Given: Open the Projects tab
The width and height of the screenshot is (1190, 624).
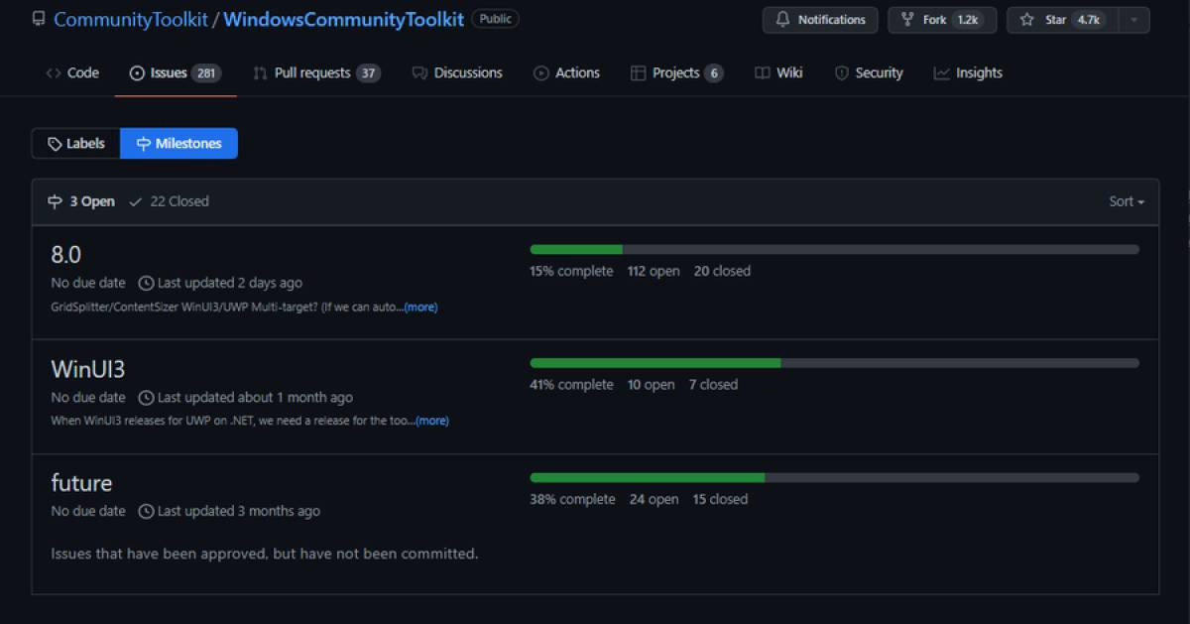Looking at the screenshot, I should [676, 72].
